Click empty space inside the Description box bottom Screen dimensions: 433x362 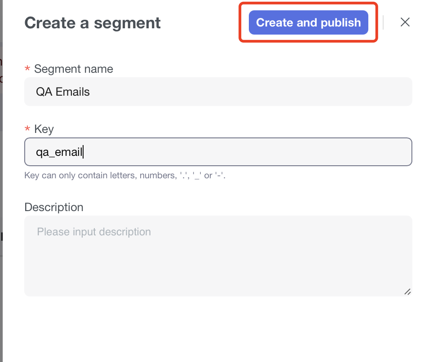coord(216,278)
